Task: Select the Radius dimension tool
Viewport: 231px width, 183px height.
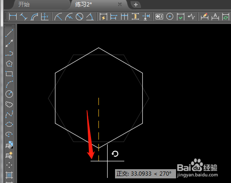Action: click(x=58, y=17)
